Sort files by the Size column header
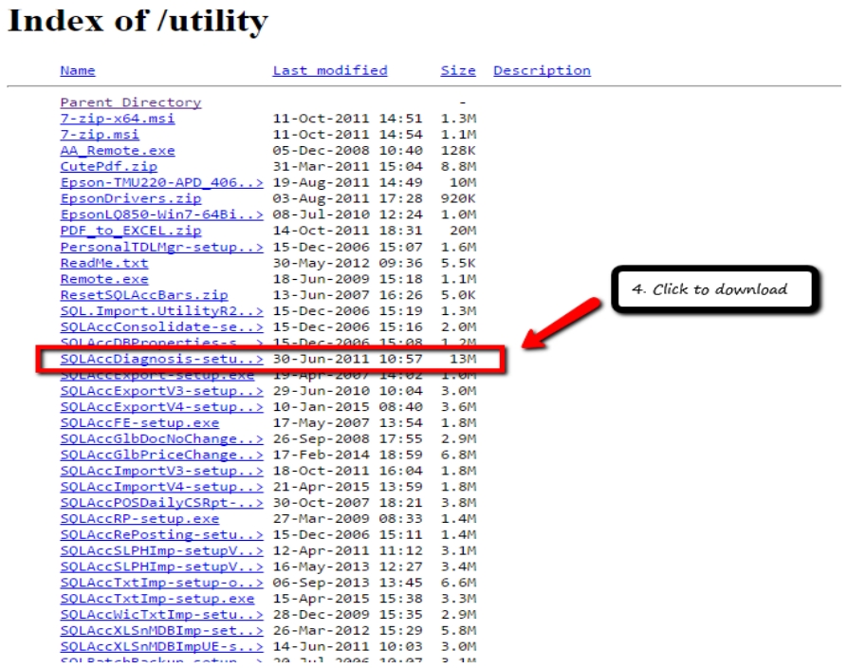848x669 pixels. pyautogui.click(x=458, y=71)
